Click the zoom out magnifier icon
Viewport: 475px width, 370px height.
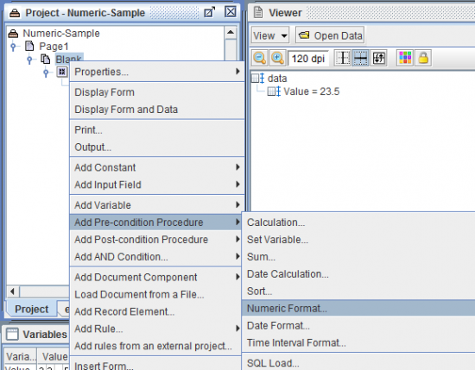(260, 58)
